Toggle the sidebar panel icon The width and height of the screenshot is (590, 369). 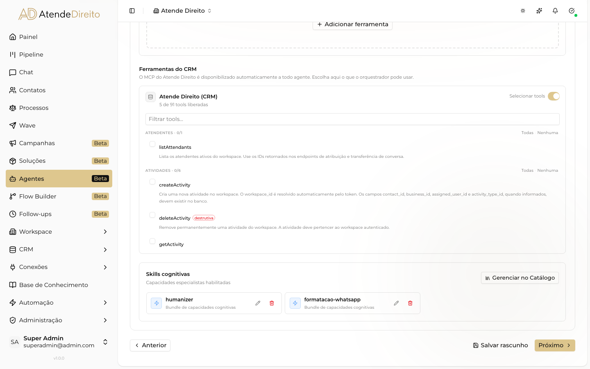click(x=132, y=11)
